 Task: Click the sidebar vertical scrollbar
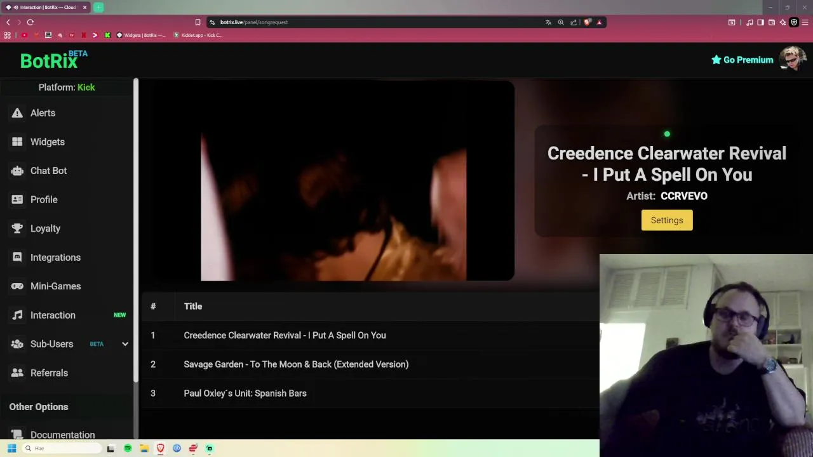[136, 230]
